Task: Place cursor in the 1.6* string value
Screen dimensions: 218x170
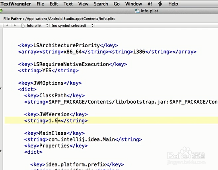Action: [54, 121]
